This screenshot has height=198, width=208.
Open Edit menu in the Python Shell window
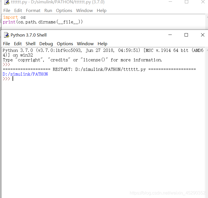click(18, 44)
